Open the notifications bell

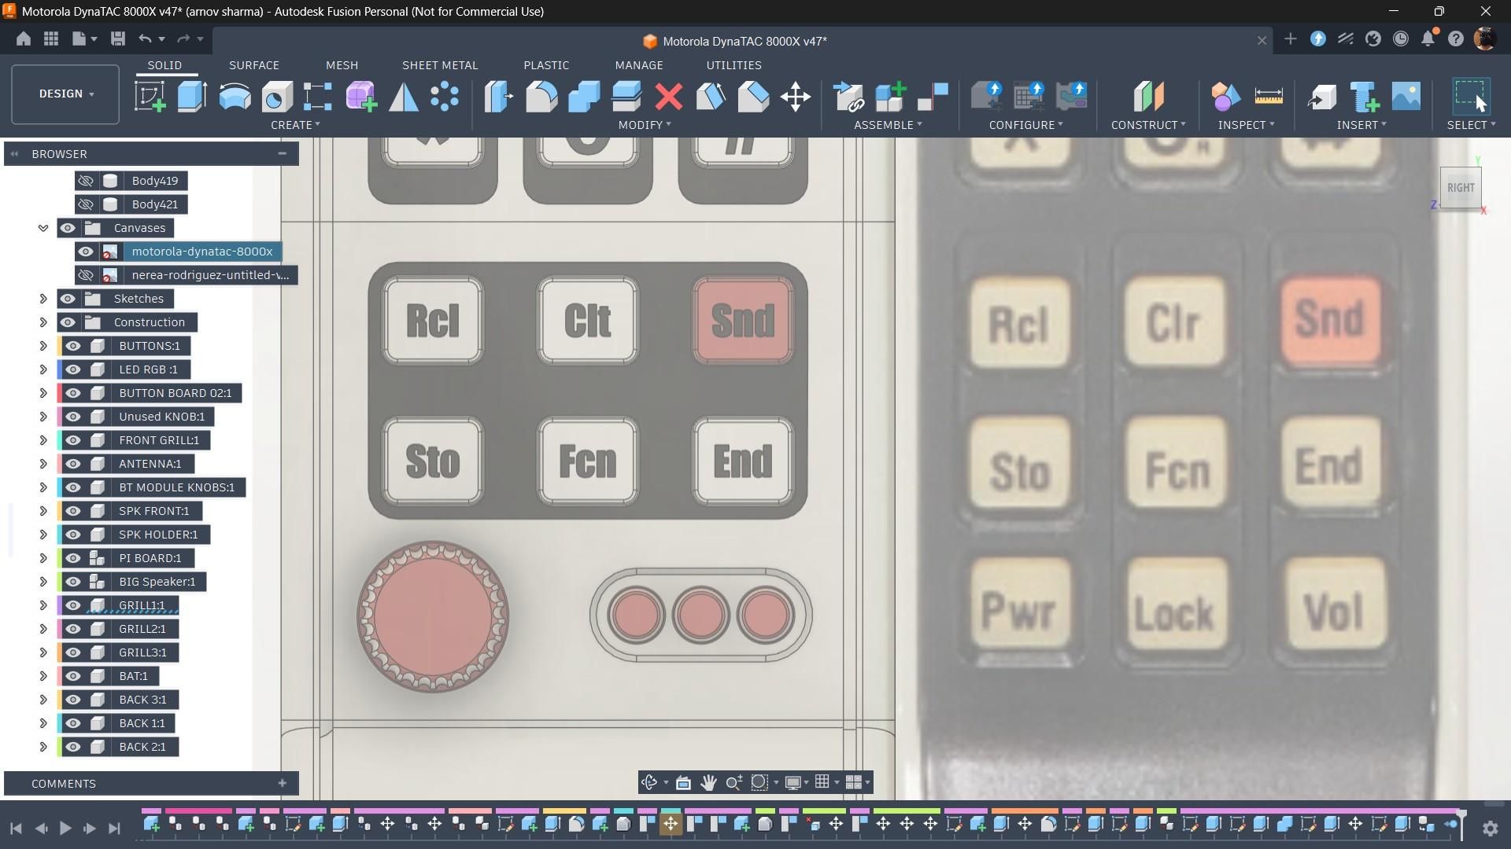point(1428,39)
